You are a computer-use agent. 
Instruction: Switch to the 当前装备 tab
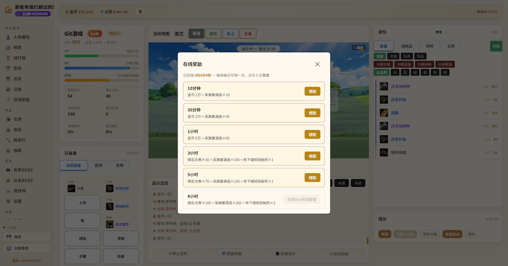(74, 165)
